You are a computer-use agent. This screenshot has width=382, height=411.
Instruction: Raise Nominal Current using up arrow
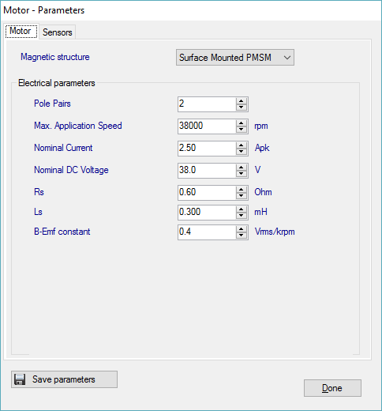242,145
